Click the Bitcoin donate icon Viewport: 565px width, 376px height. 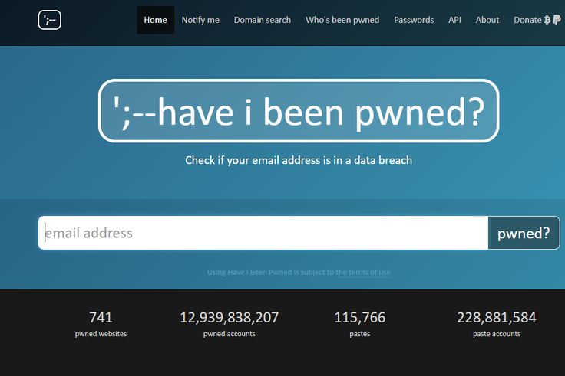point(547,20)
